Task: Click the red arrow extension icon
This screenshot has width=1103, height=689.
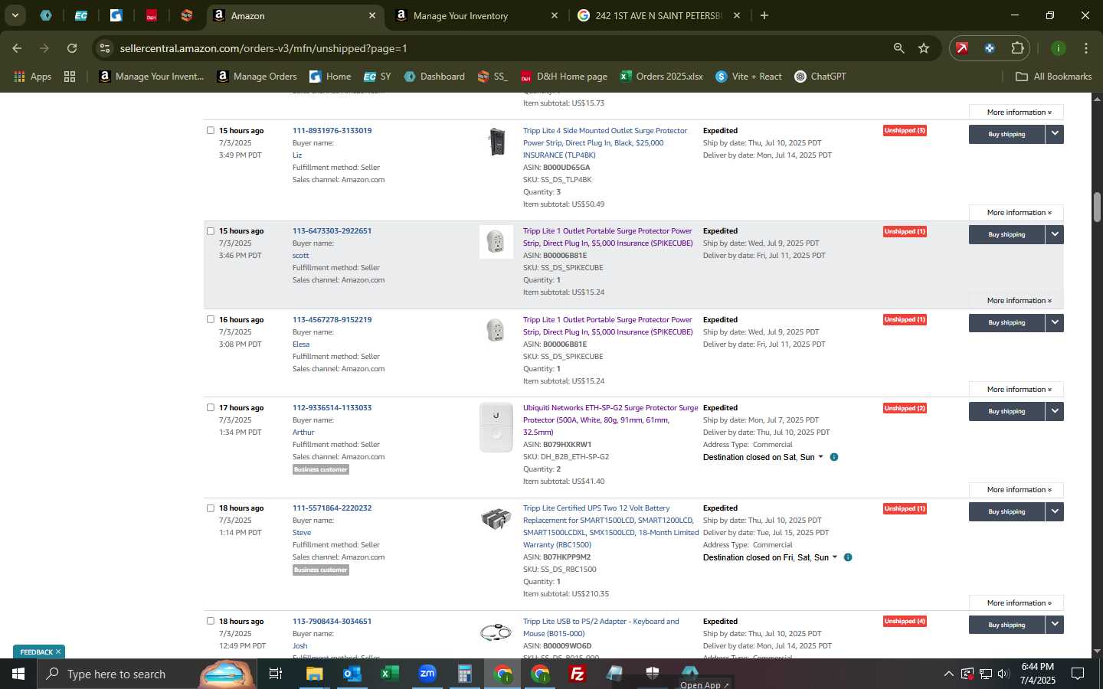Action: [962, 48]
